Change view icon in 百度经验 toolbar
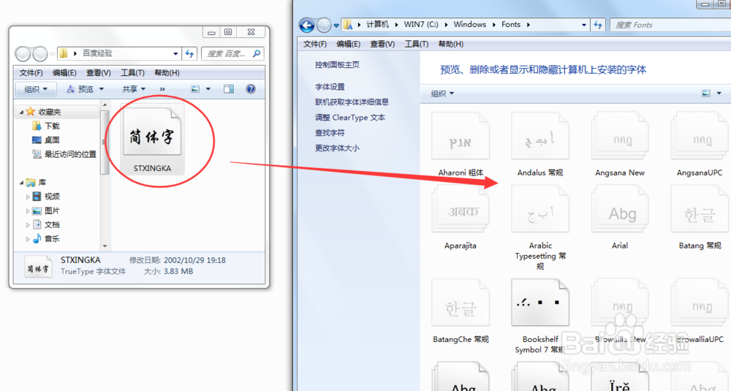Viewport: 731px width, 391px height. pos(195,89)
